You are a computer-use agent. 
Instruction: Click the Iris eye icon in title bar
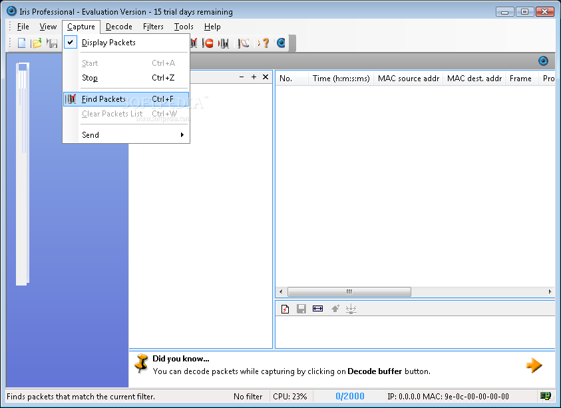pyautogui.click(x=12, y=11)
